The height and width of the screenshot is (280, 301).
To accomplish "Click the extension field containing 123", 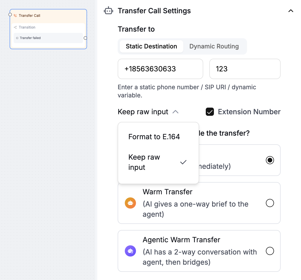I will [x=245, y=69].
